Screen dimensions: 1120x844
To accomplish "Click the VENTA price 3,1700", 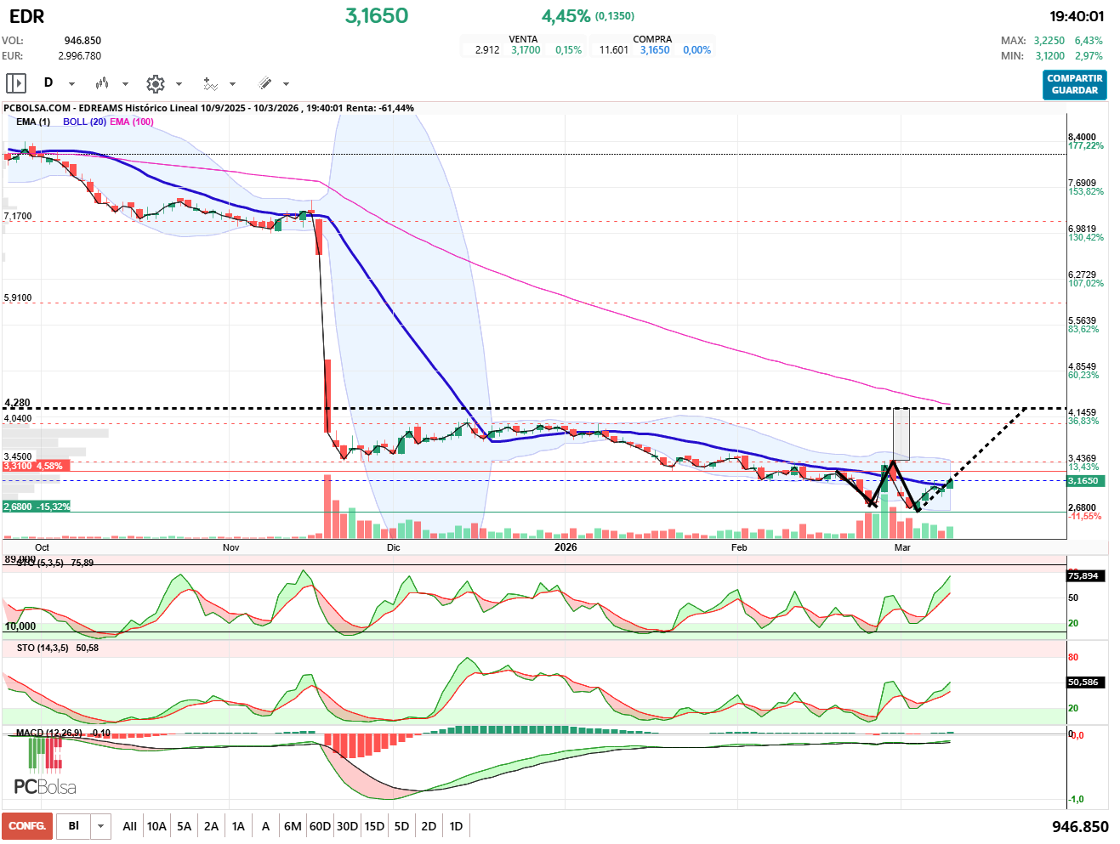I will point(526,50).
